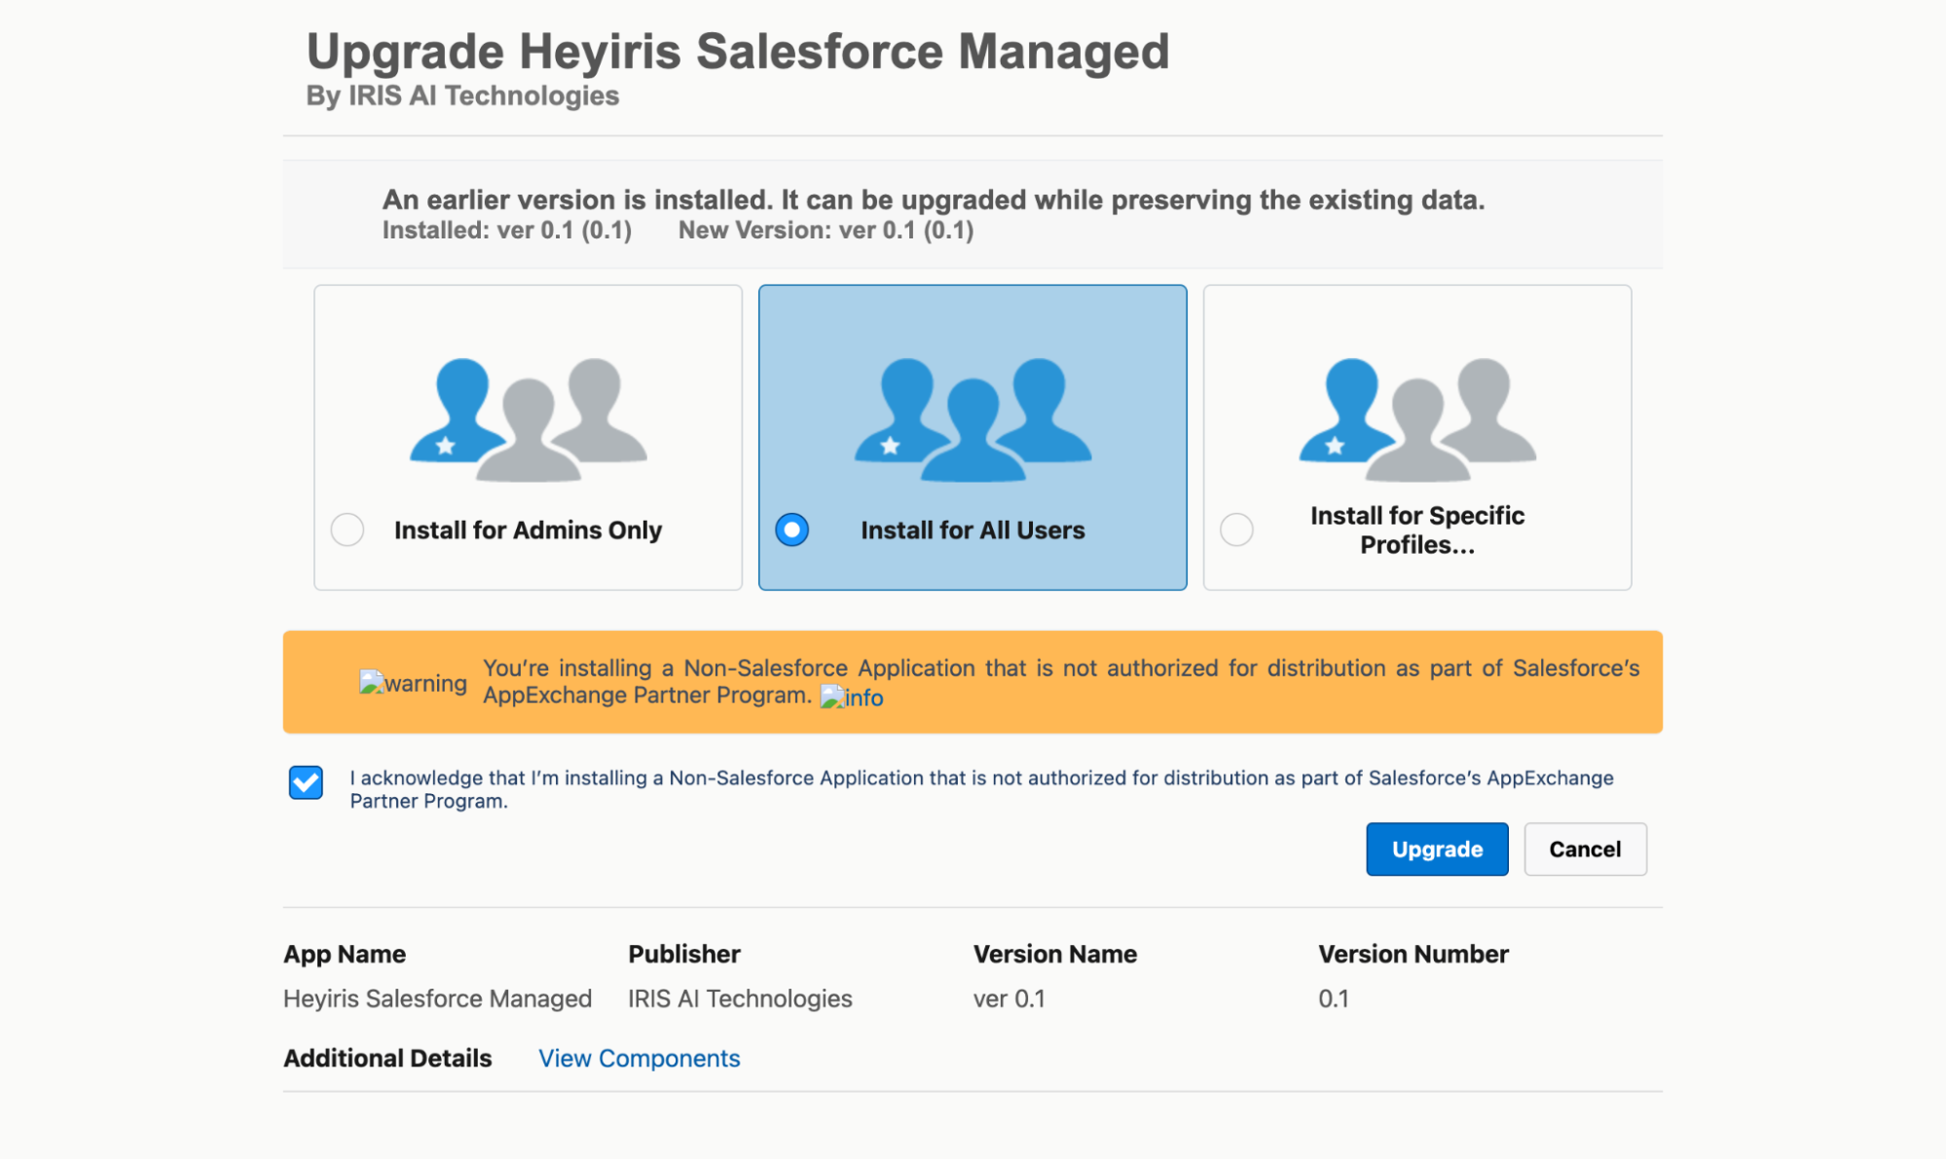Click the 'Installed: ver 0.1 (0.1)' text

(507, 231)
